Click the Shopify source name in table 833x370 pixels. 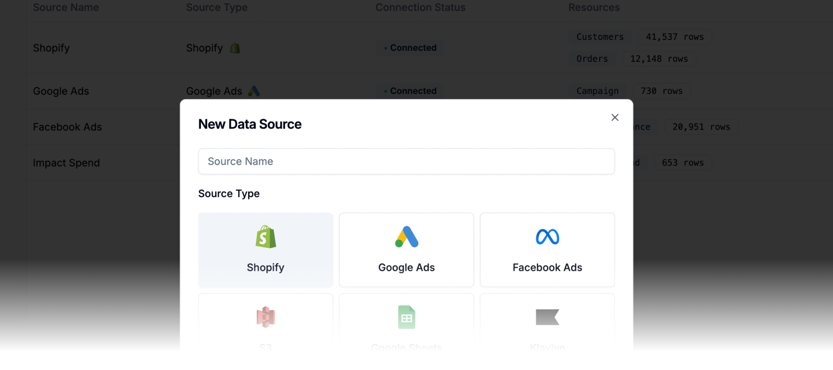tap(51, 48)
